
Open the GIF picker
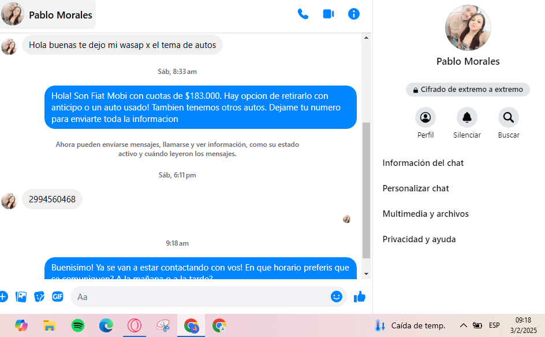coord(58,297)
